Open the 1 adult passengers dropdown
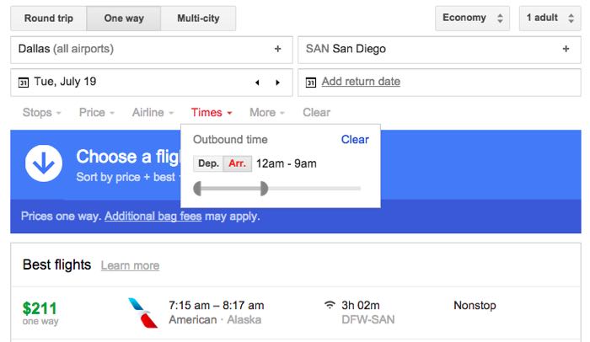The image size is (590, 342). click(x=550, y=18)
